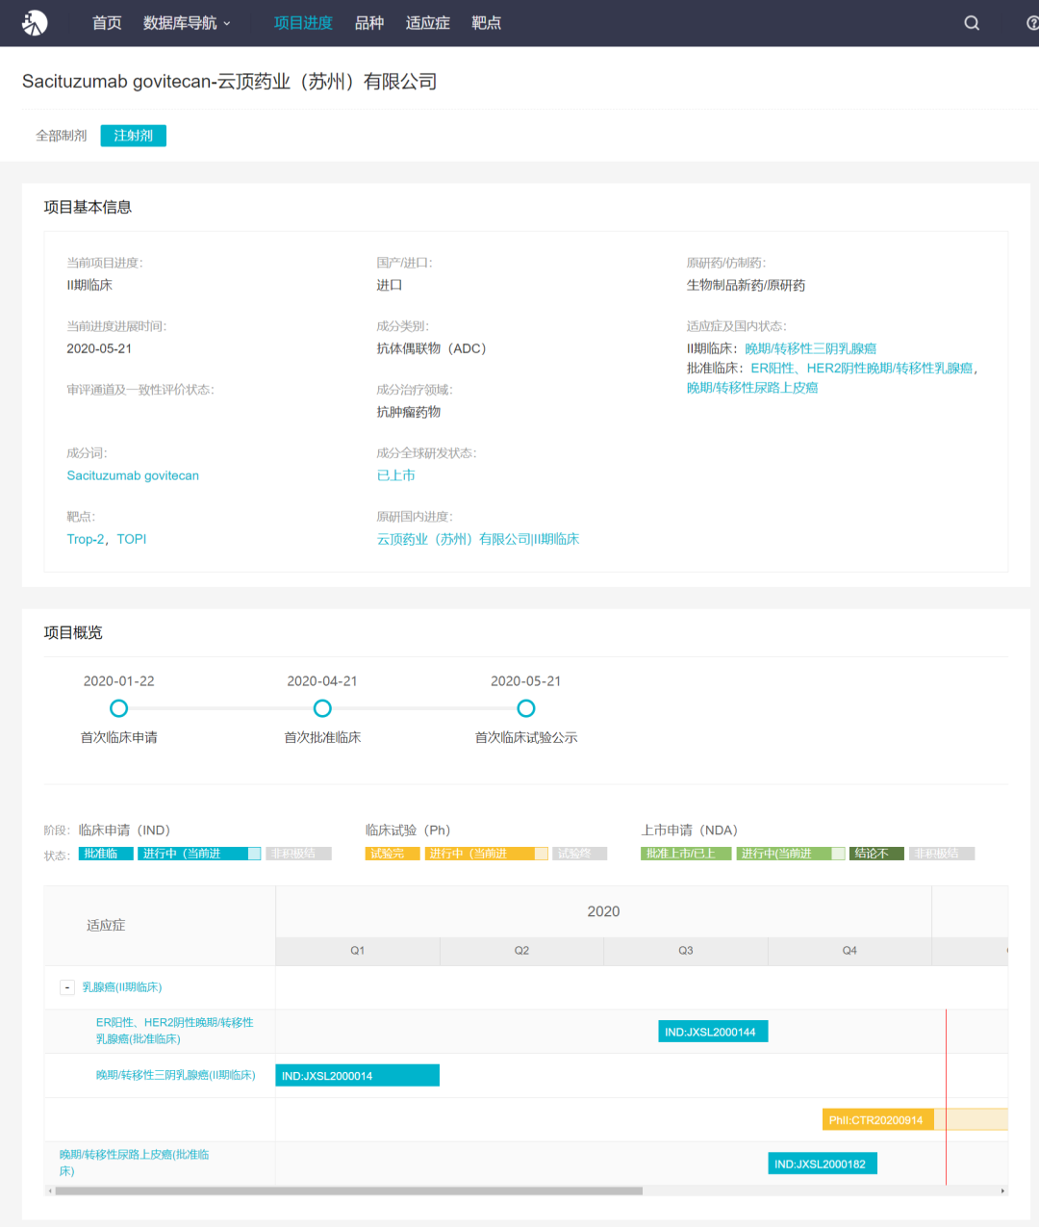Click the 项目概览 section heading
The width and height of the screenshot is (1039, 1227).
(73, 632)
